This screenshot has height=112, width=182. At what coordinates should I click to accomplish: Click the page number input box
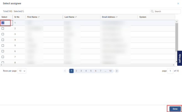(x=170, y=71)
